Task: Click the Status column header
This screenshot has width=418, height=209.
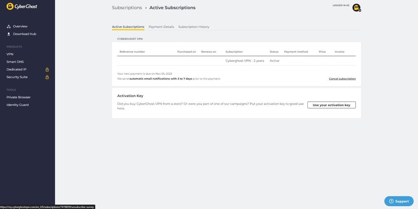Action: tap(274, 52)
